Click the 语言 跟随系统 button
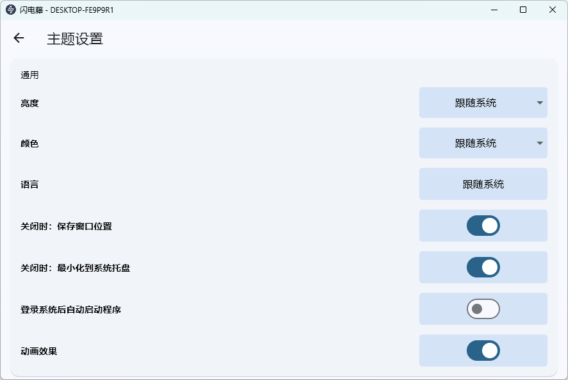The width and height of the screenshot is (568, 380). [483, 185]
